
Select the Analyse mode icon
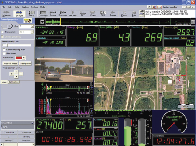[19, 14]
